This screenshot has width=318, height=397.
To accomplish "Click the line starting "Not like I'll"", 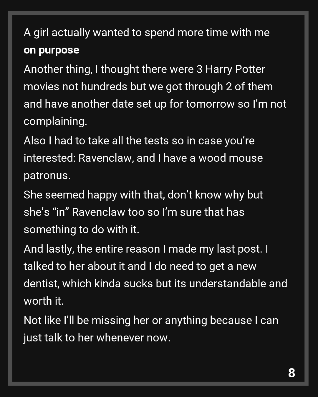I will tap(151, 320).
